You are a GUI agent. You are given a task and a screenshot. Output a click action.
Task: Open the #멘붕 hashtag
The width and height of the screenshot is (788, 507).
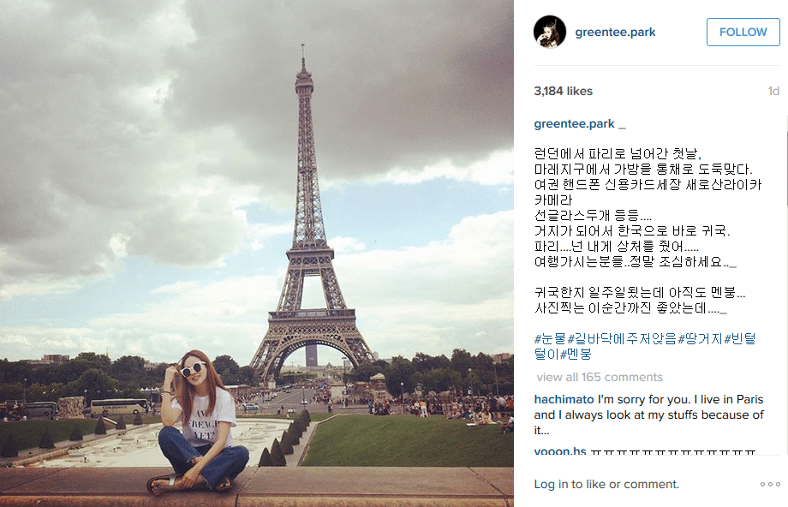[576, 355]
